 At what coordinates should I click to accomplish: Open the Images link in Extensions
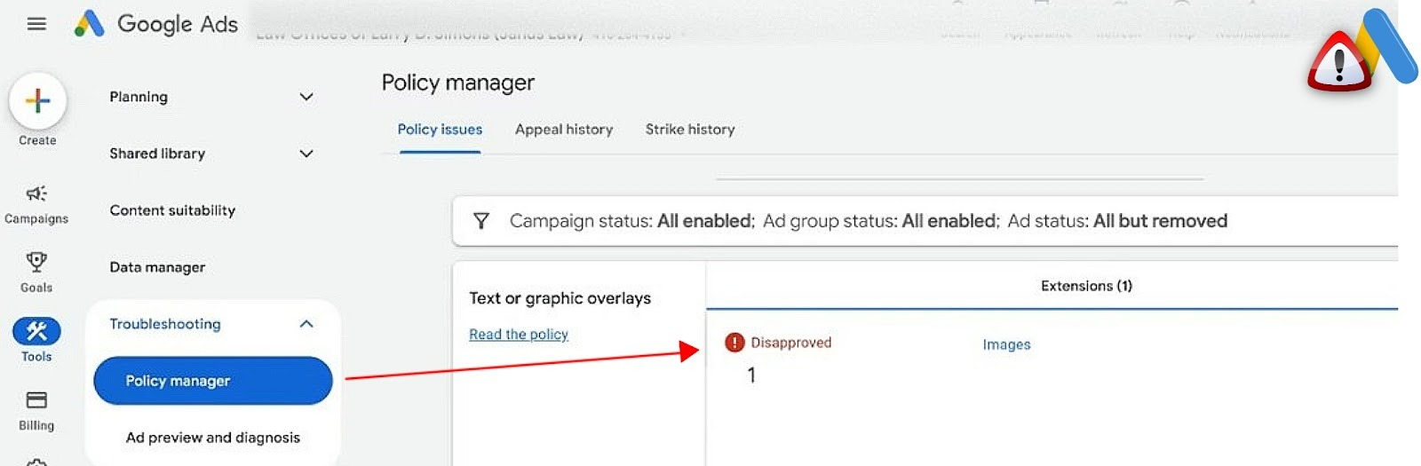1006,344
